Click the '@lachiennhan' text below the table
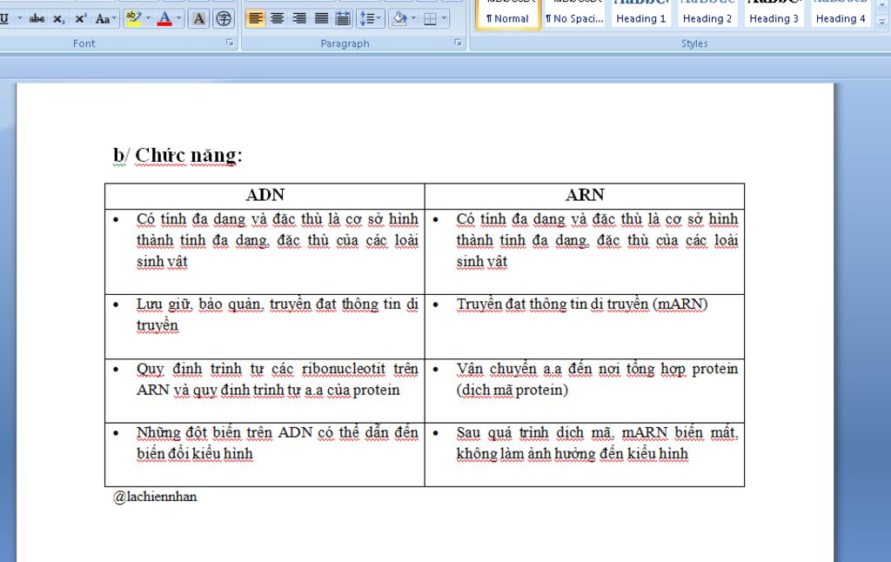Viewport: 891px width, 562px height. (x=155, y=497)
